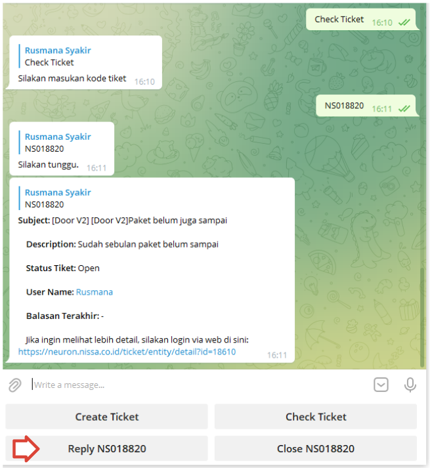Click the Rusmana user name link
This screenshot has height=468, width=430.
tap(95, 292)
